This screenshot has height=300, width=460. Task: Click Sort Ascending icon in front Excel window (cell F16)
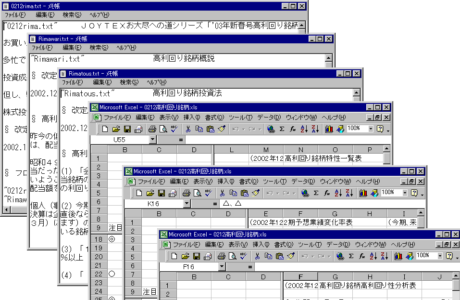373,256
